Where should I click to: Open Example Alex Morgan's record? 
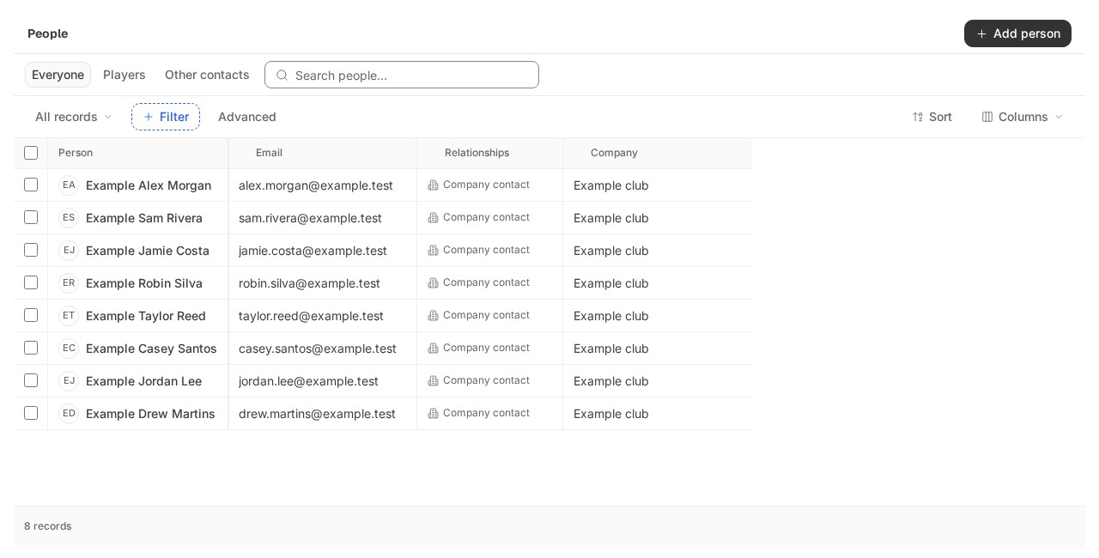click(x=149, y=185)
